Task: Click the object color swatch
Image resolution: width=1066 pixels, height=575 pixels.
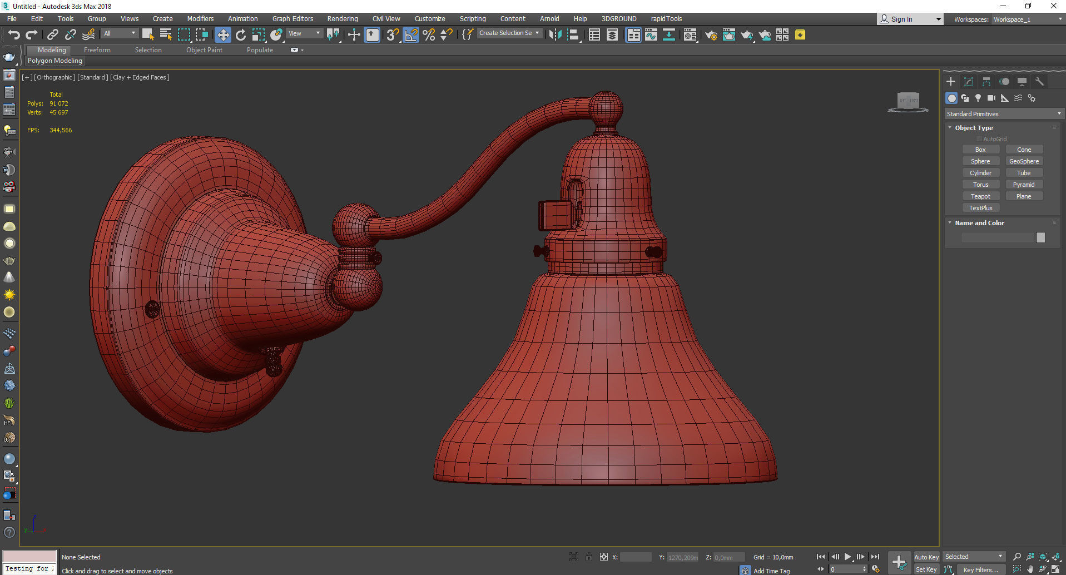Action: [x=1040, y=237]
